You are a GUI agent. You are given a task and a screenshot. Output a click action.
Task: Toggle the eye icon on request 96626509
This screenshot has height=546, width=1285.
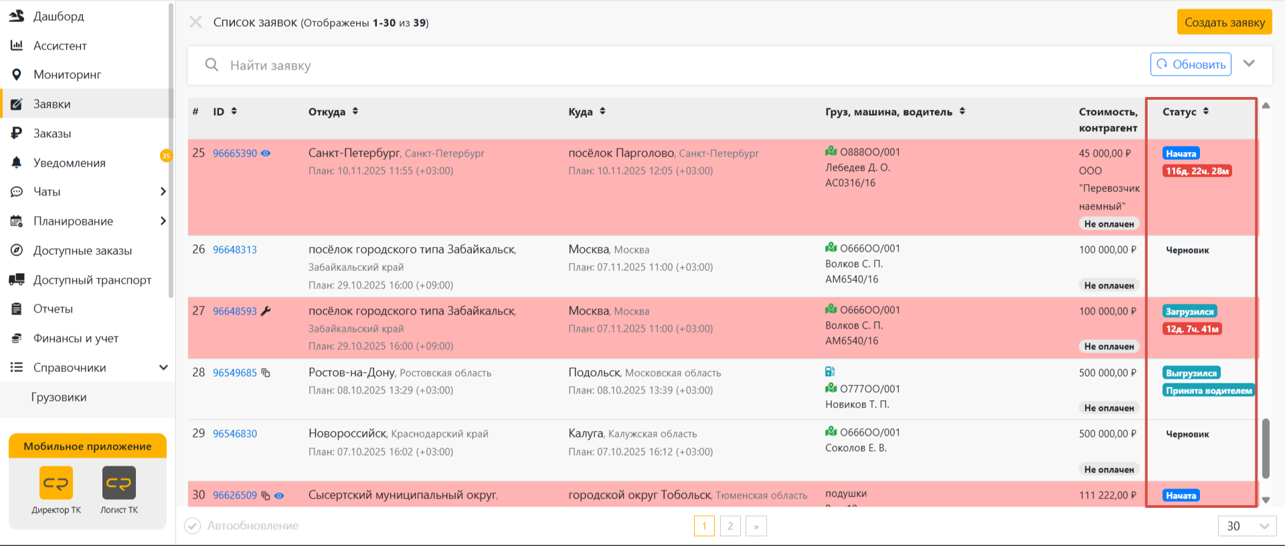coord(279,496)
